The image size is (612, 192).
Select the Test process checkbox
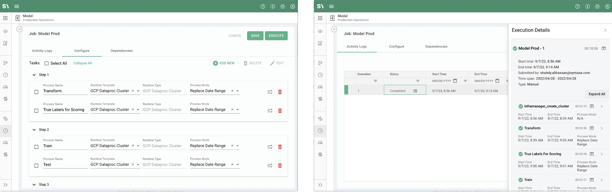coord(36,166)
